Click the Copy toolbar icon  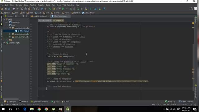pos(25,9)
